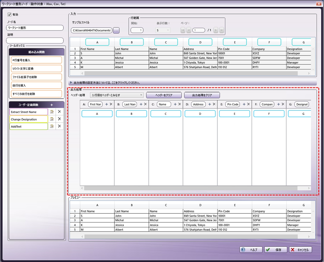Go to the first page of sample rows

tap(183, 30)
